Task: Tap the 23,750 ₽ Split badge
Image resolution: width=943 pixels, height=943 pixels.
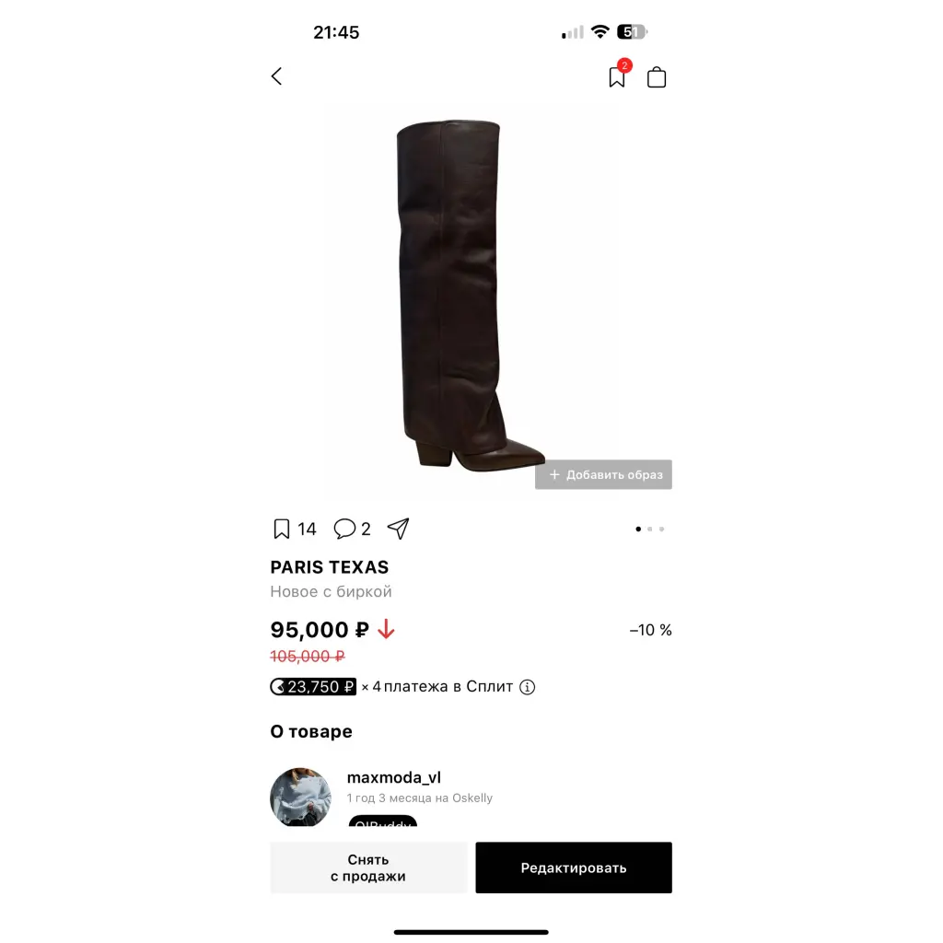Action: point(313,687)
